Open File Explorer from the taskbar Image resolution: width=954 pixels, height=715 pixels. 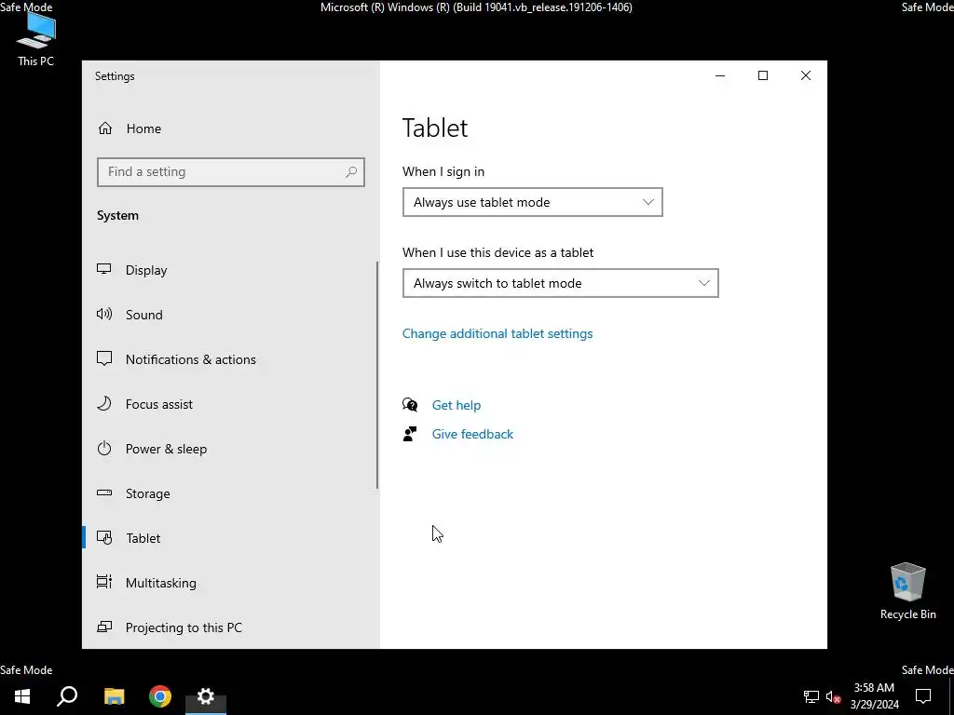114,696
